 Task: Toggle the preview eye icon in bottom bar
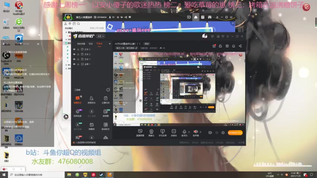point(216,133)
